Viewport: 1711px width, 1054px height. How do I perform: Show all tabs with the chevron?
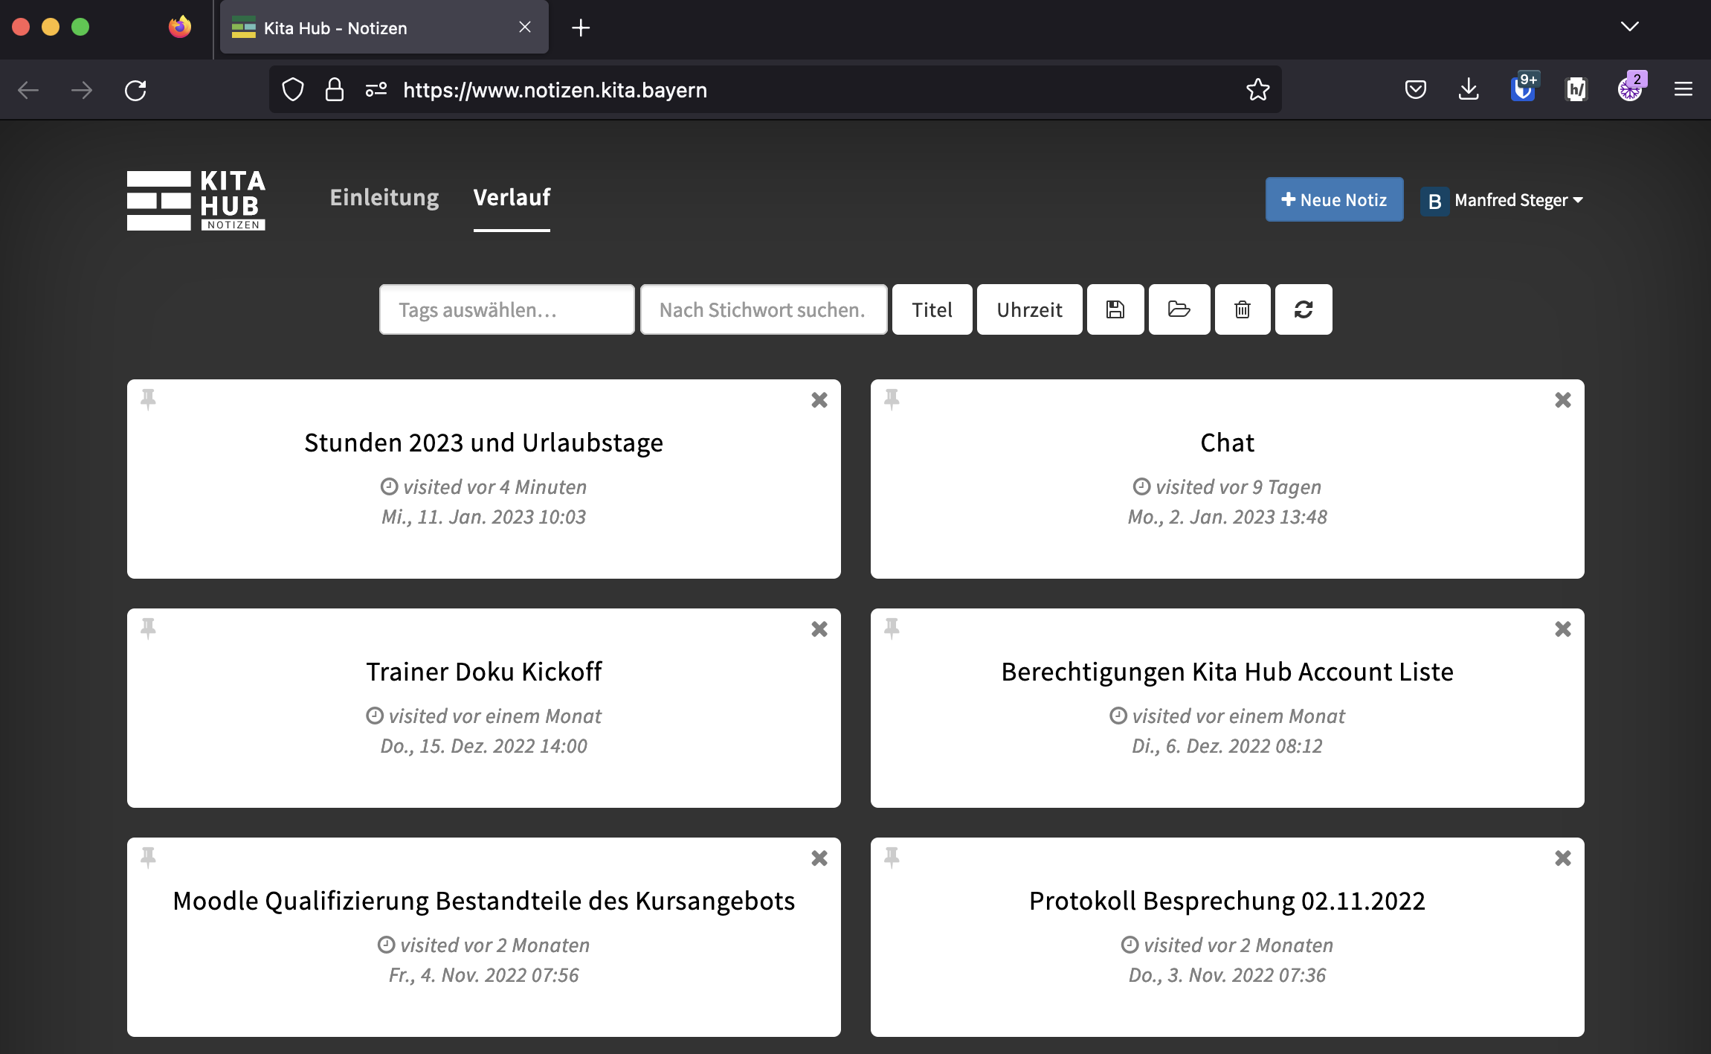click(1629, 27)
